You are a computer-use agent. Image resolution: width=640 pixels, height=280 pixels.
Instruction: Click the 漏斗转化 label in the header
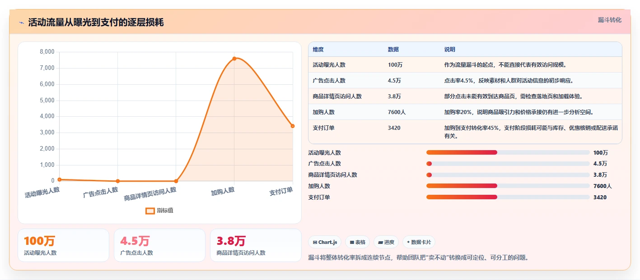pos(609,20)
